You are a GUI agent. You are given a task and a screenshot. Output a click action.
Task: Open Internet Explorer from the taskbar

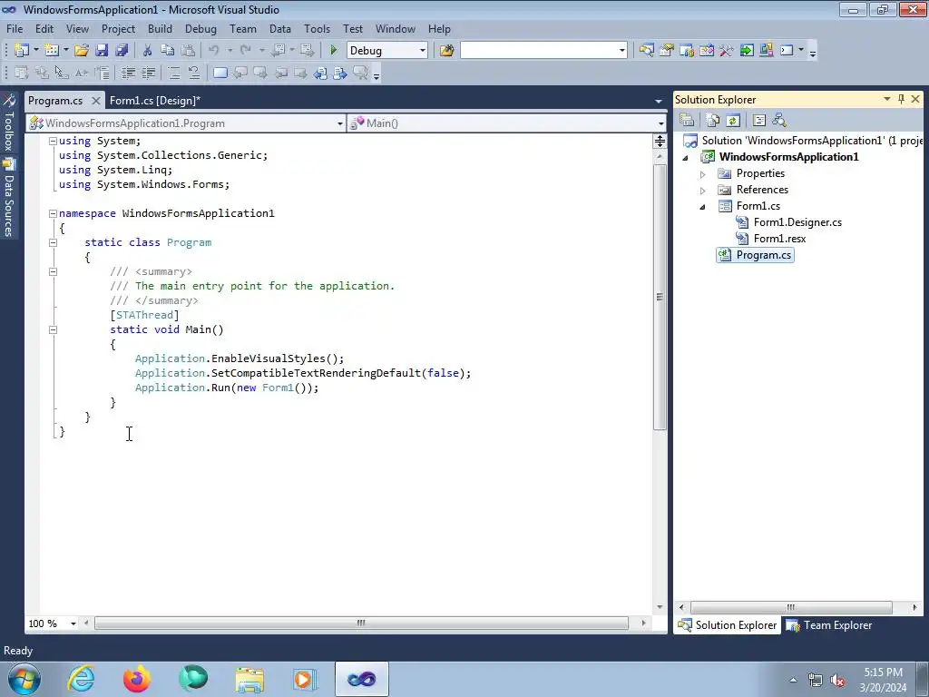[81, 679]
